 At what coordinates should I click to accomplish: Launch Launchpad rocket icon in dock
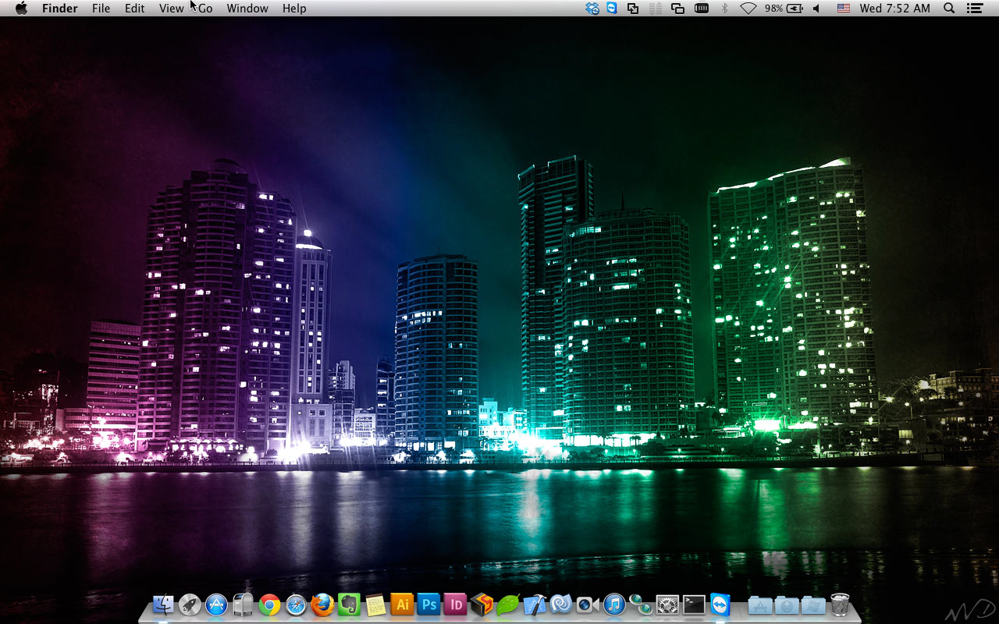pyautogui.click(x=190, y=604)
